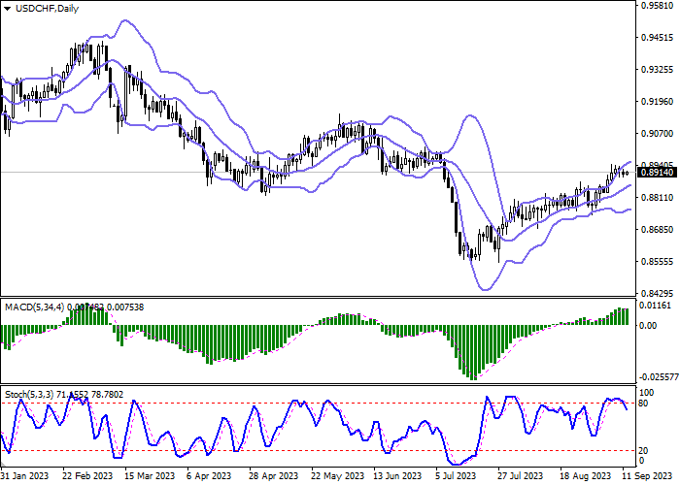Click the 22 Feb 2023 date label
The height and width of the screenshot is (485, 680).
click(87, 475)
